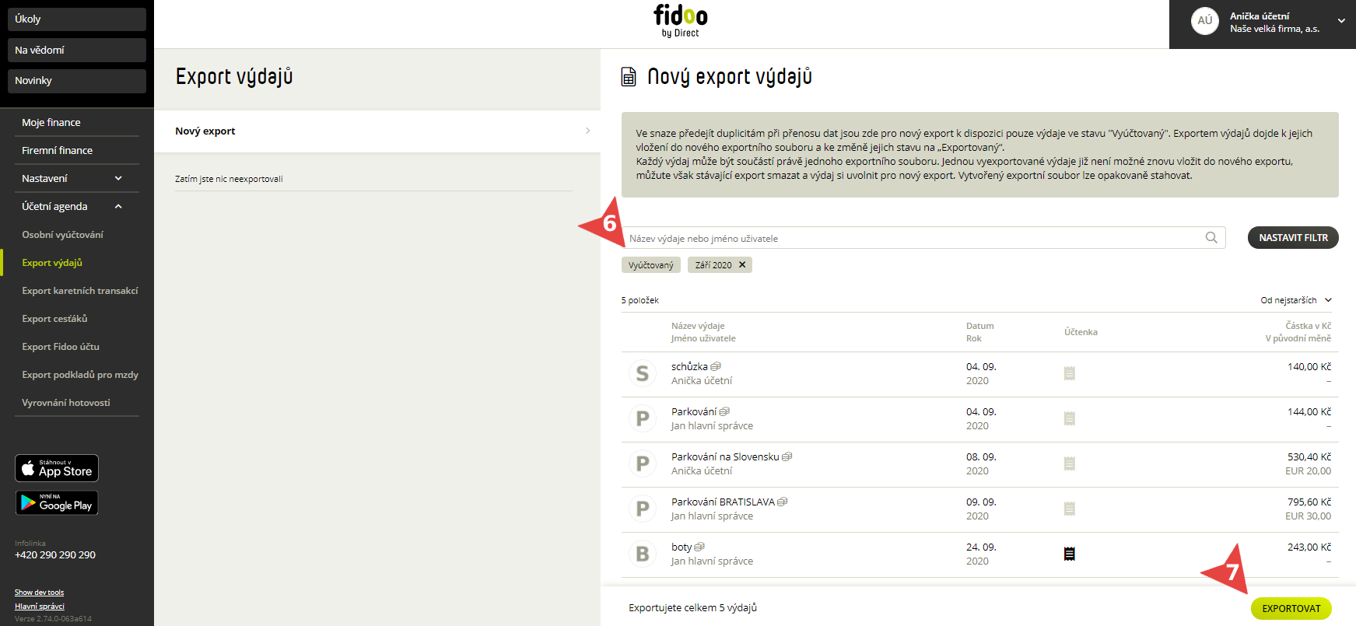
Task: Remove the Září 2020 filter tag
Action: pyautogui.click(x=742, y=264)
